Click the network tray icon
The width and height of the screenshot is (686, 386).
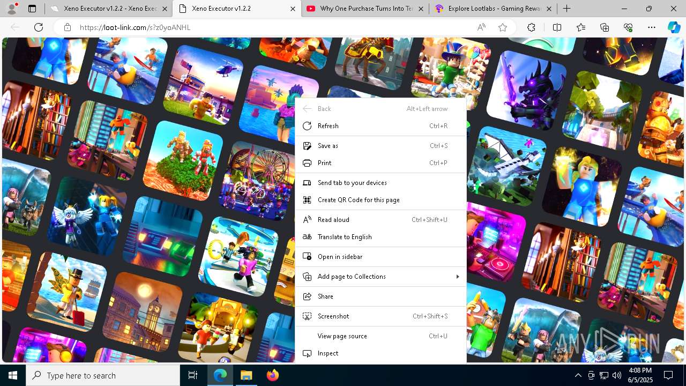(x=604, y=375)
